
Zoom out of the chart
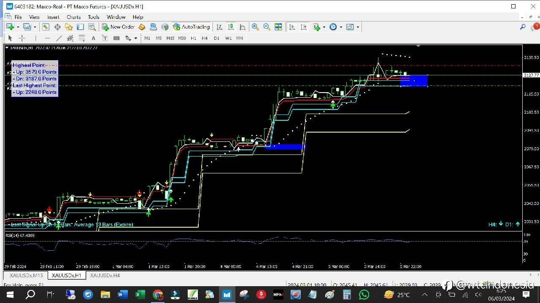[x=267, y=27]
